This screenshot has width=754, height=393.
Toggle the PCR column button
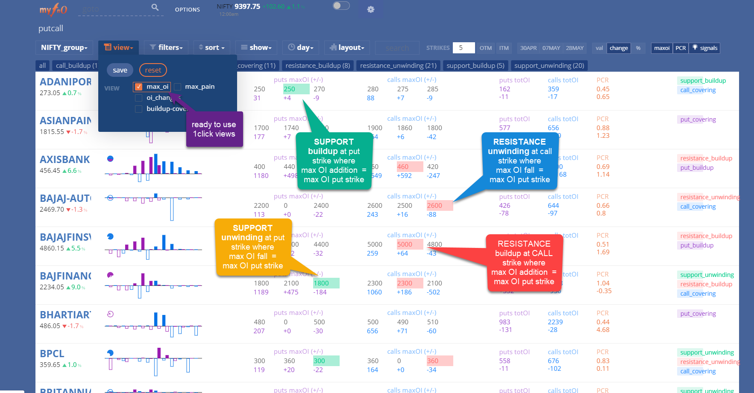pos(681,48)
